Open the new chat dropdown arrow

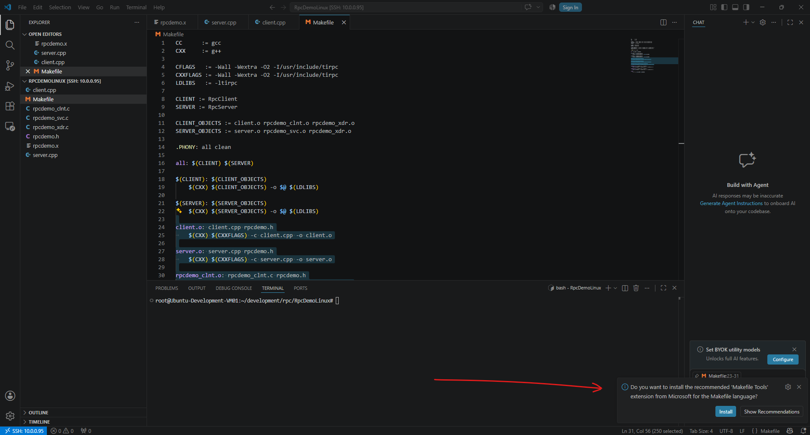tap(753, 22)
